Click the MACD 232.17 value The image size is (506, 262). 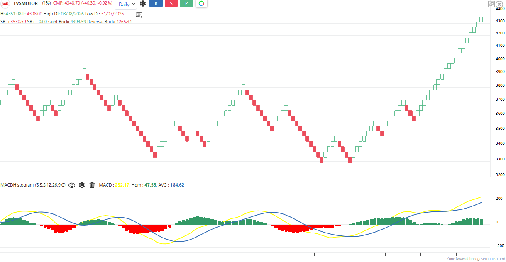click(x=122, y=185)
